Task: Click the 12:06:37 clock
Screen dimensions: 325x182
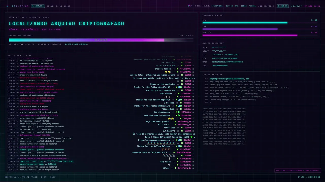Action: (297, 6)
